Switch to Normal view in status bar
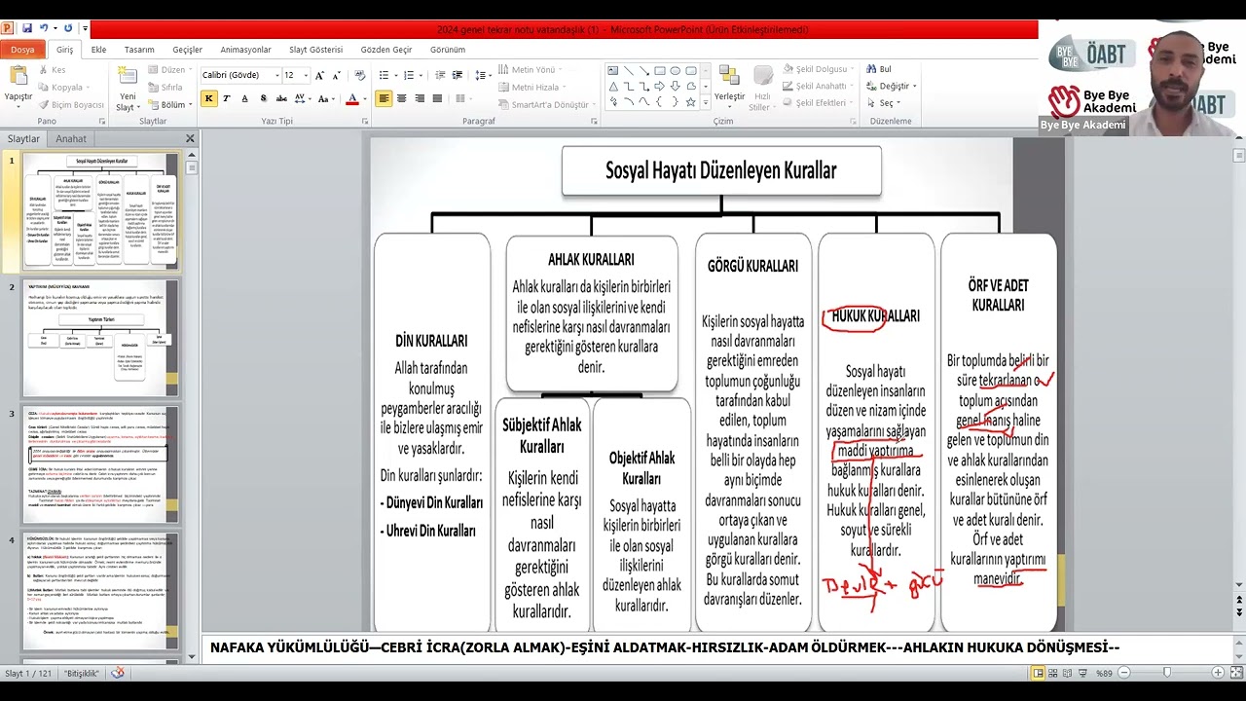The width and height of the screenshot is (1246, 701). coord(1039,673)
